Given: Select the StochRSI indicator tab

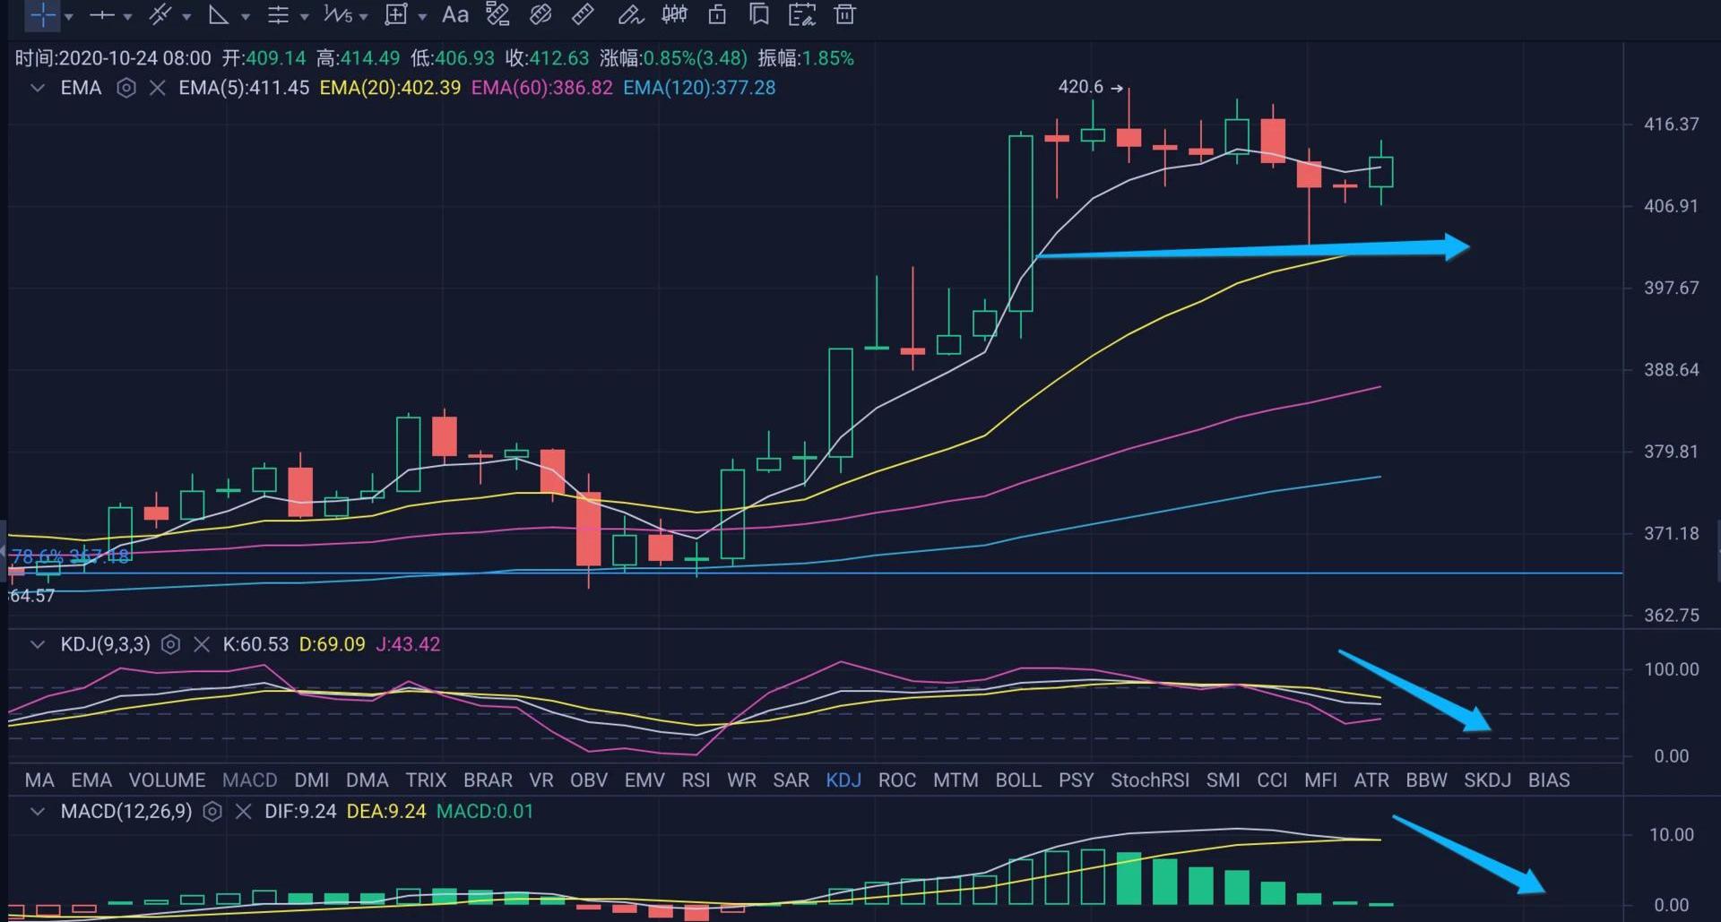Looking at the screenshot, I should pos(1150,780).
